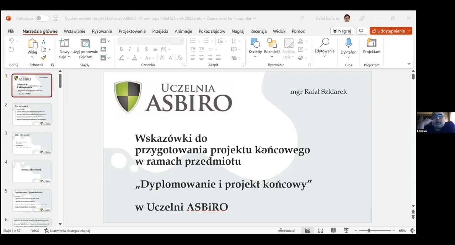Click the Convert to SmartArt icon
This screenshot has width=455, height=245.
234,58
